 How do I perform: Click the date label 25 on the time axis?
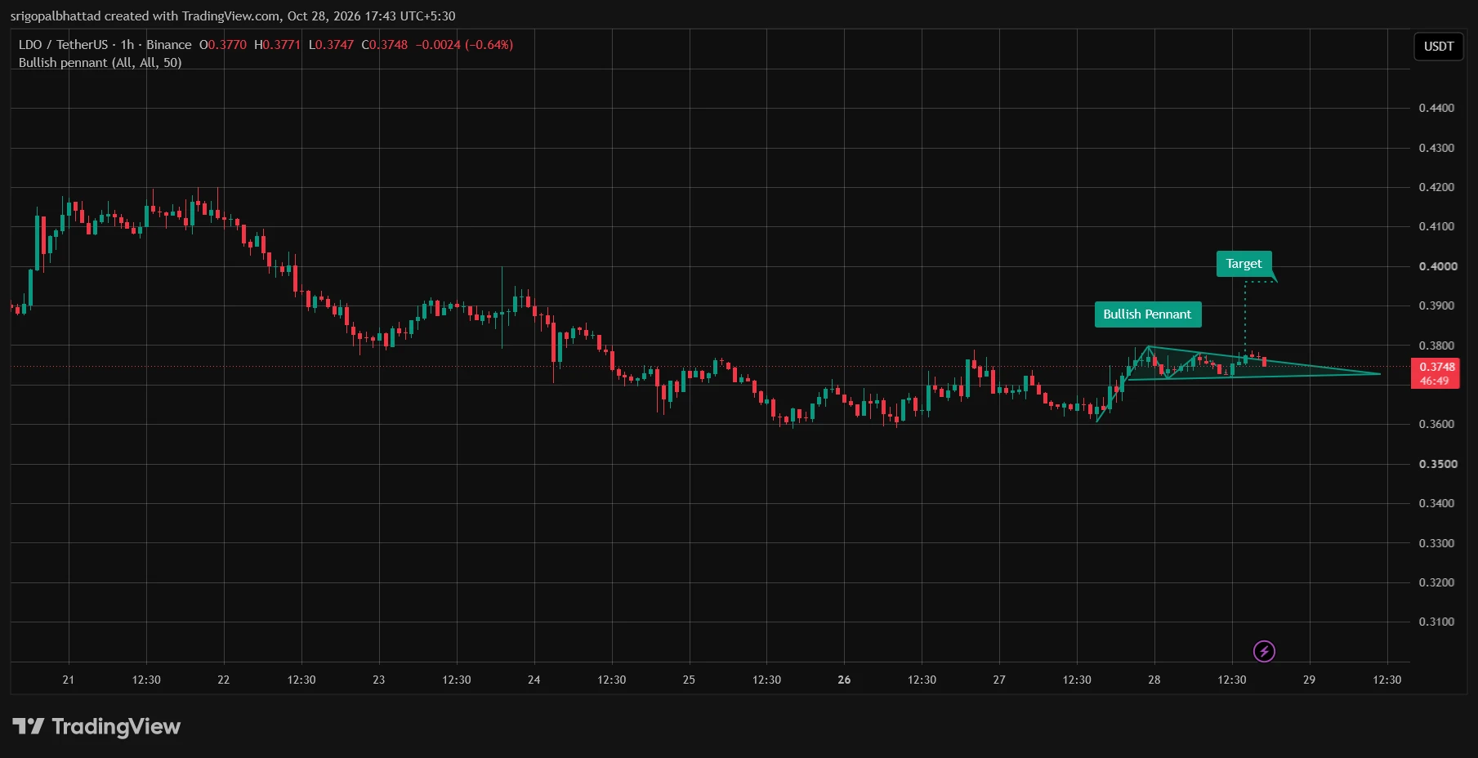tap(689, 680)
